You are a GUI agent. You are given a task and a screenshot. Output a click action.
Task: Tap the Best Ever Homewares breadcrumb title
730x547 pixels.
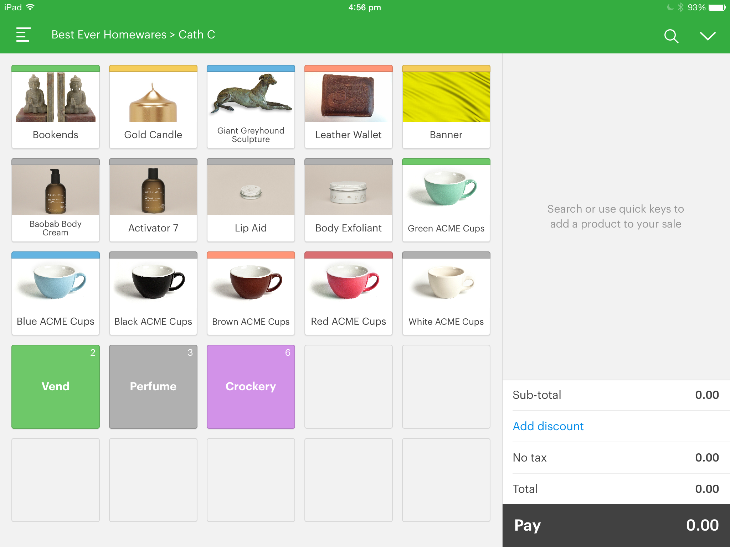click(x=109, y=35)
